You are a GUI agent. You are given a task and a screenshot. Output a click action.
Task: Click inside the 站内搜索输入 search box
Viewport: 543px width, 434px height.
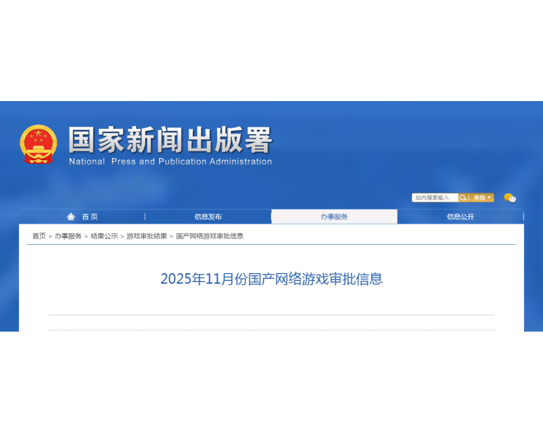click(x=434, y=197)
